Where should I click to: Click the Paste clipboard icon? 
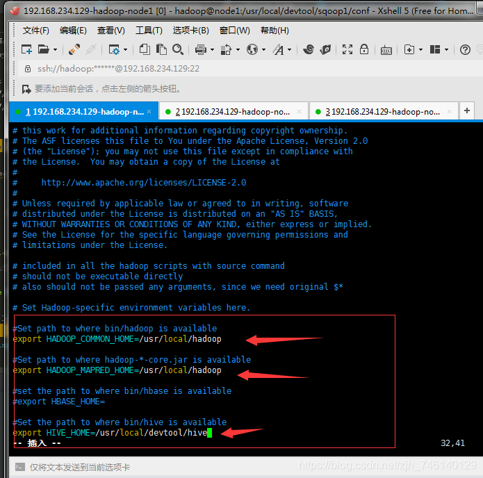click(161, 49)
